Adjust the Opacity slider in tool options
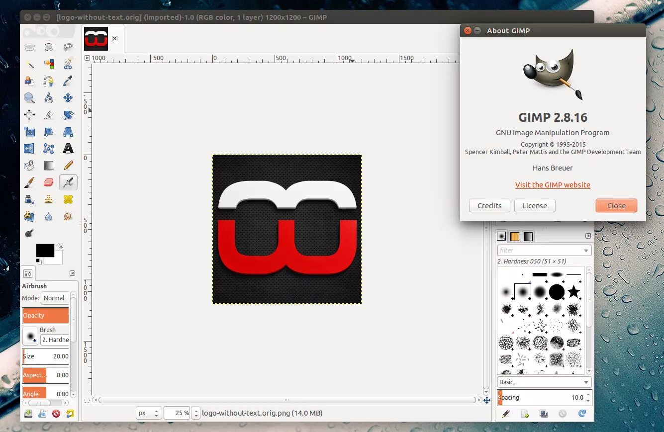The width and height of the screenshot is (664, 432). 45,315
